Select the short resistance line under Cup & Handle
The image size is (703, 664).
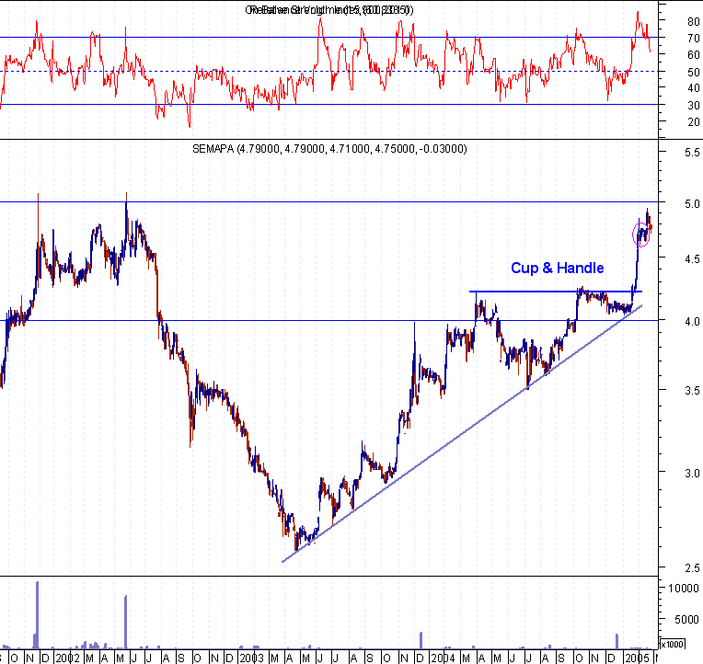pos(556,292)
